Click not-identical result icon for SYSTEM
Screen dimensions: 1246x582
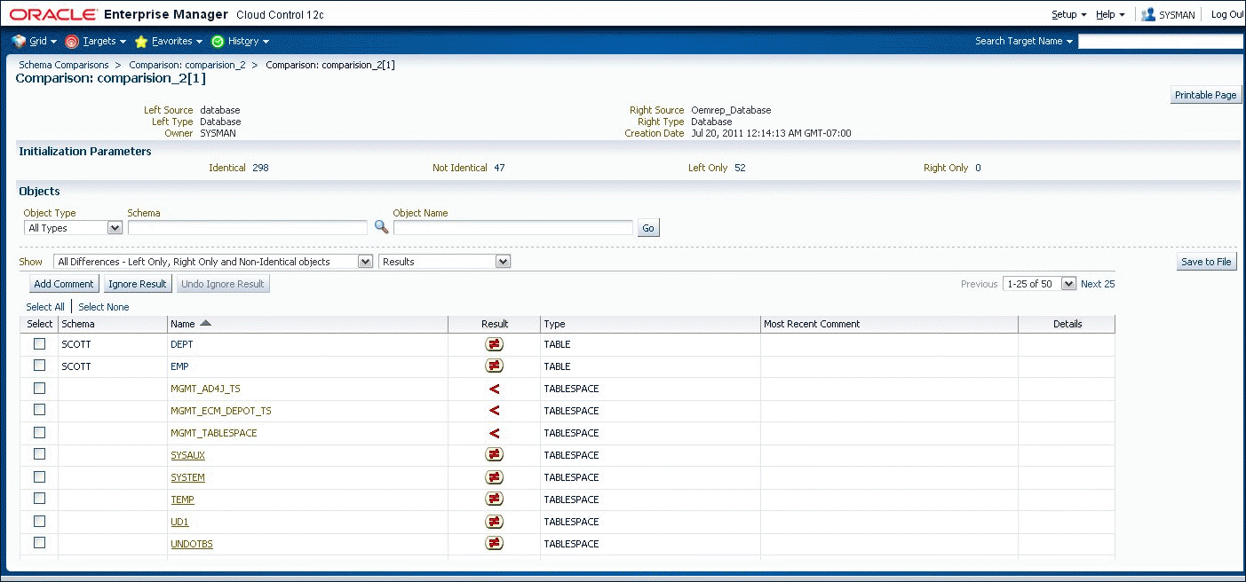(x=495, y=477)
